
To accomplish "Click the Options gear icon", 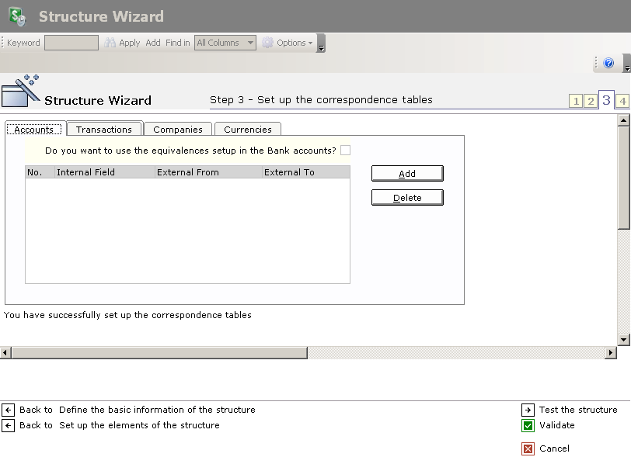I will (268, 43).
